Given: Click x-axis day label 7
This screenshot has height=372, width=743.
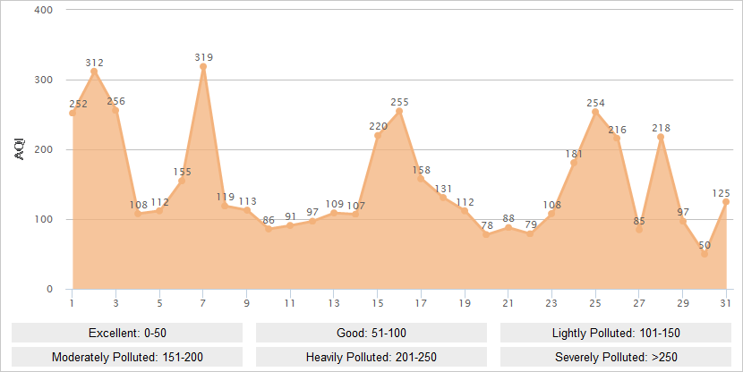Looking at the screenshot, I should click(203, 303).
